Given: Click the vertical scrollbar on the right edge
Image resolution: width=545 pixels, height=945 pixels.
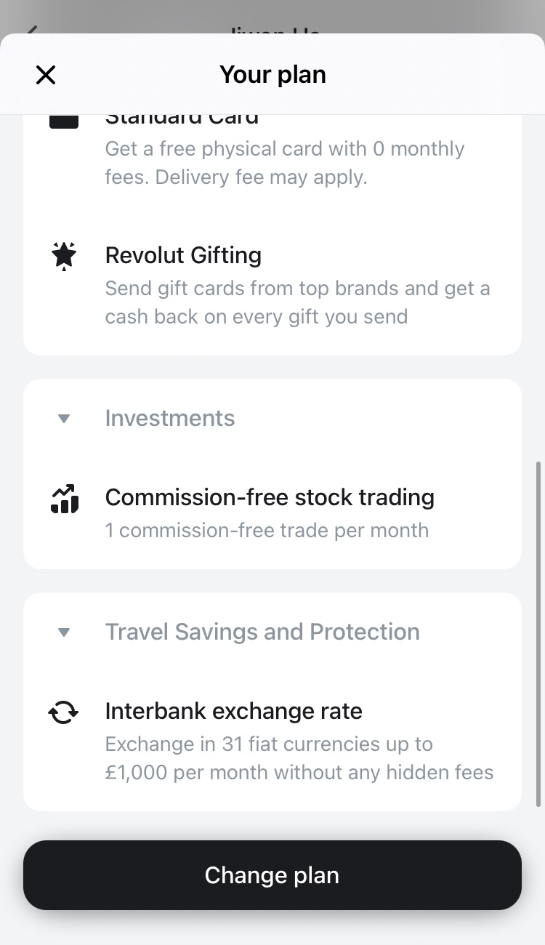Looking at the screenshot, I should click(x=538, y=633).
